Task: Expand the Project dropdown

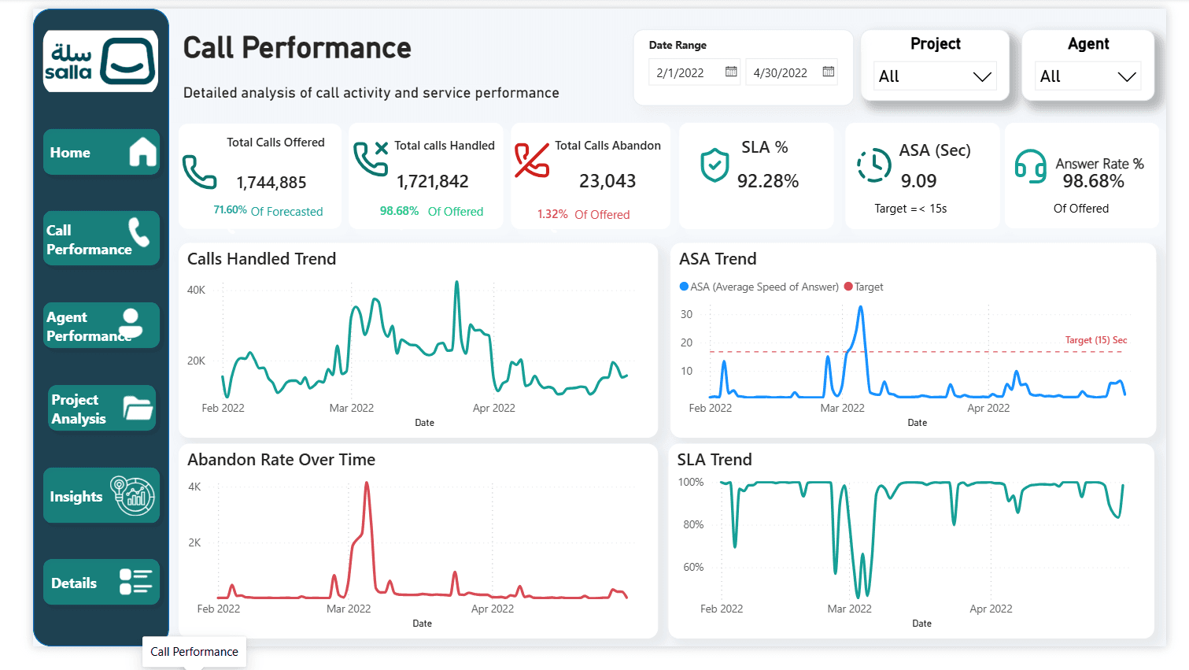Action: (935, 76)
